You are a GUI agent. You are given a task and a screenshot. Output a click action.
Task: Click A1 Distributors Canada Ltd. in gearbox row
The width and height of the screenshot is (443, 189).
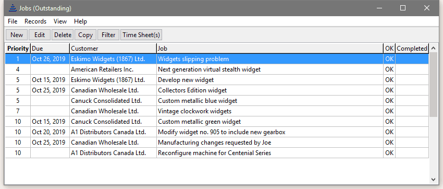tap(113, 132)
